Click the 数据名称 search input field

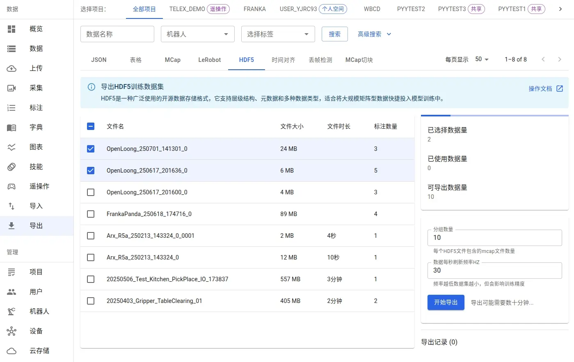[117, 34]
